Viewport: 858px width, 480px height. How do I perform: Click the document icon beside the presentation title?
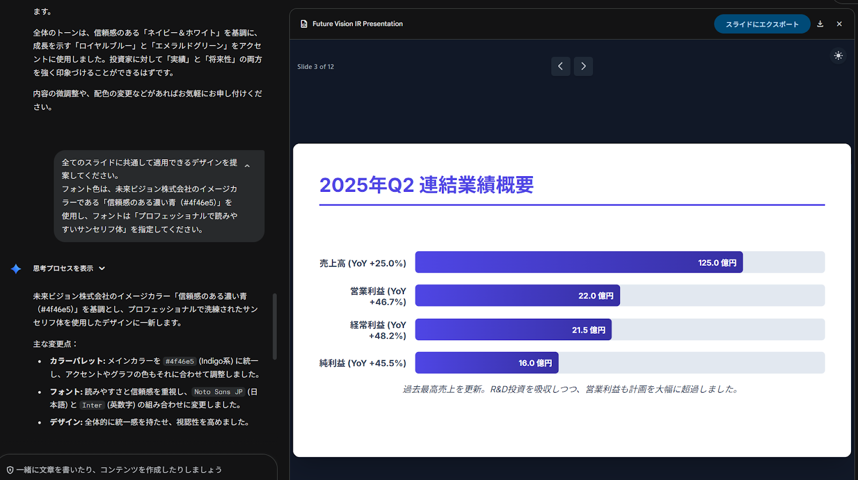[304, 24]
